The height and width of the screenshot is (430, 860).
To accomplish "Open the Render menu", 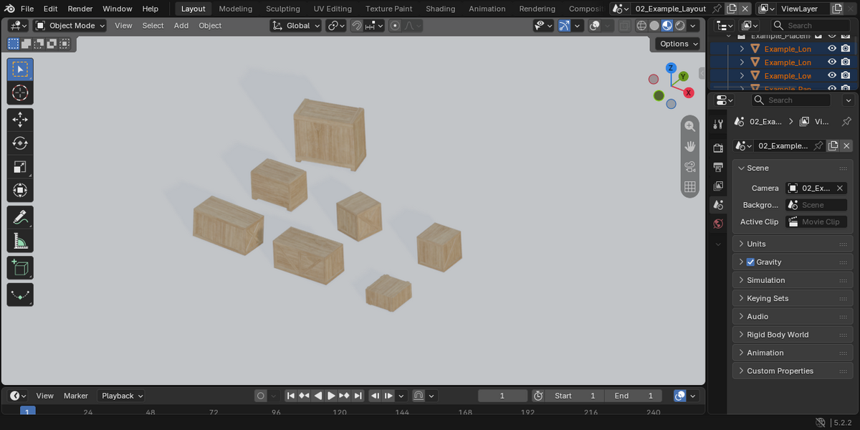I will click(80, 9).
